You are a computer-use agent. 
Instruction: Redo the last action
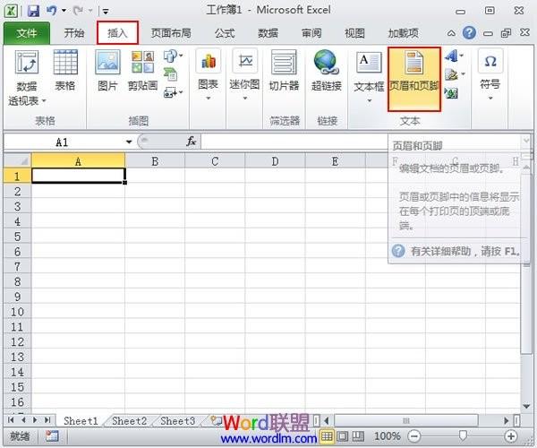pyautogui.click(x=78, y=11)
